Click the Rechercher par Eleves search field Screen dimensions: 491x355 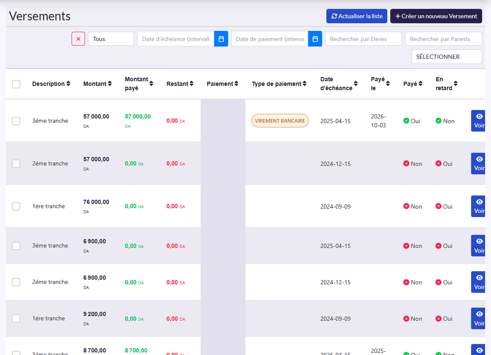pos(364,39)
